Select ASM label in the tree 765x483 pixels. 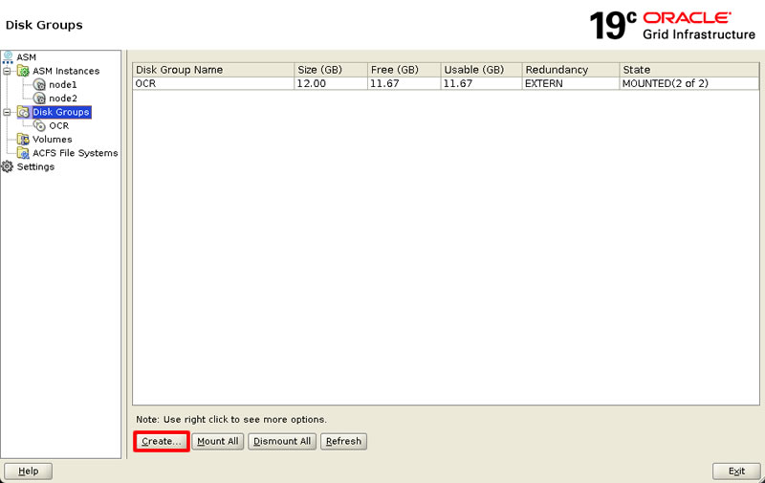[x=27, y=57]
